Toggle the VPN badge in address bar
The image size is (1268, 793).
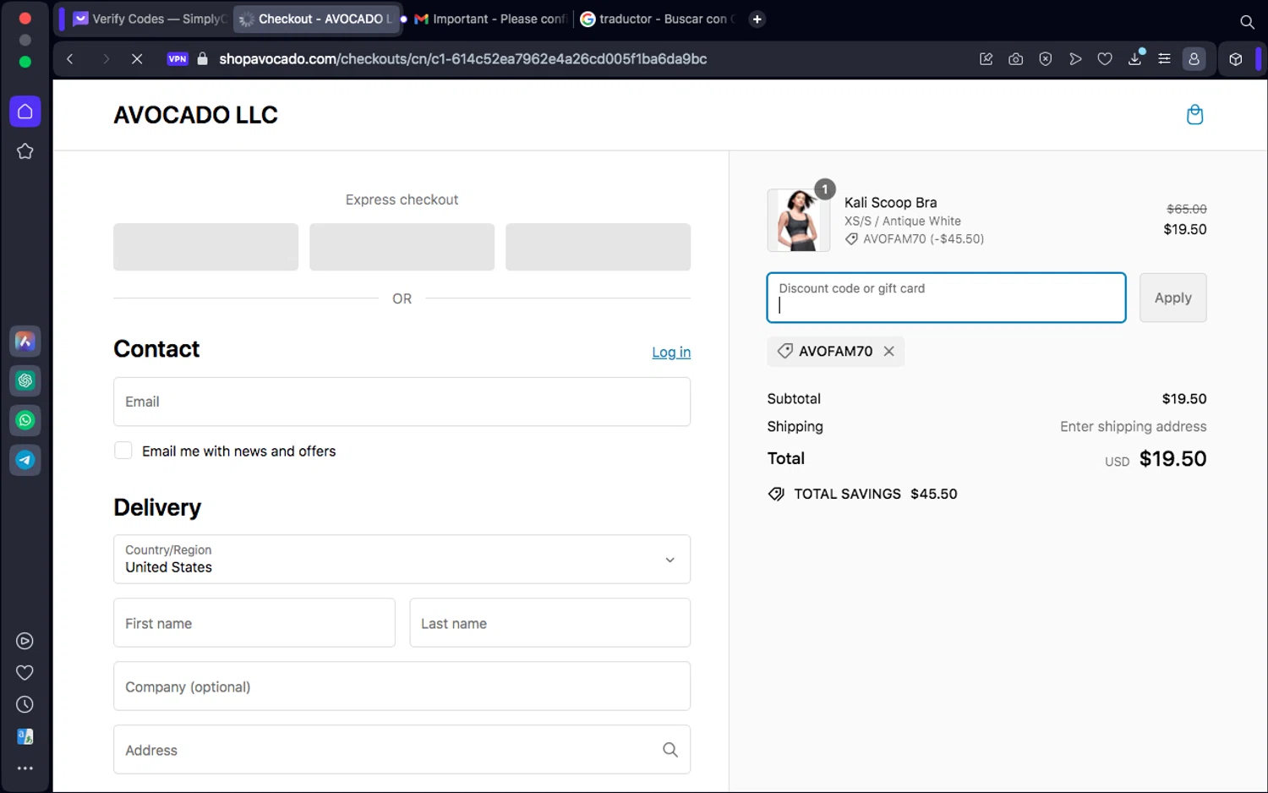[178, 59]
